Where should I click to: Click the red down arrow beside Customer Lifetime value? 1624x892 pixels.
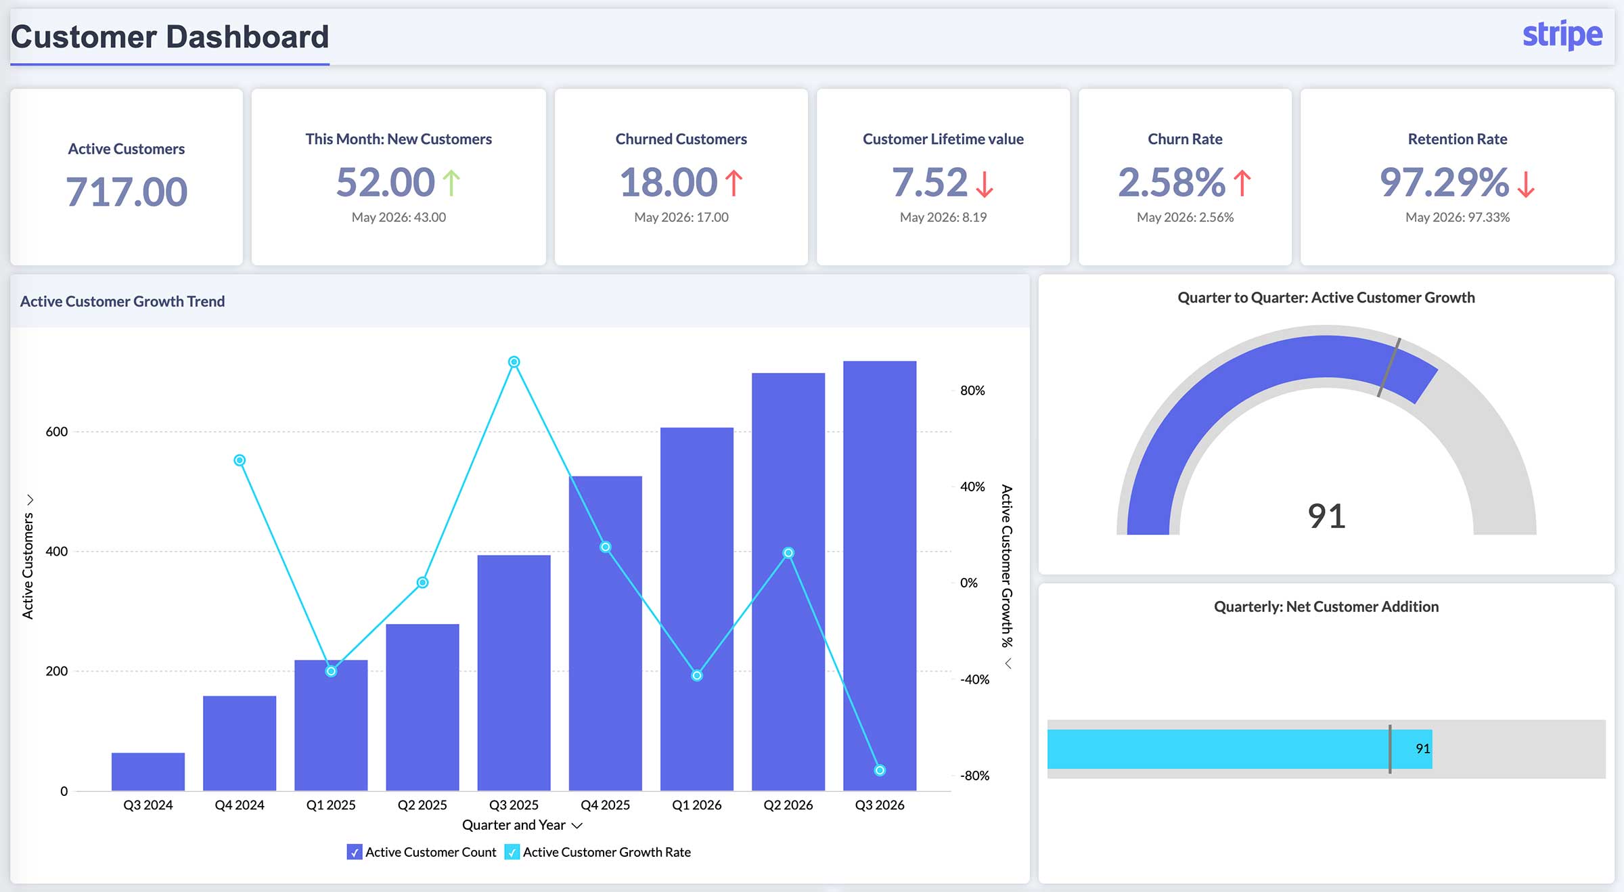(x=985, y=183)
